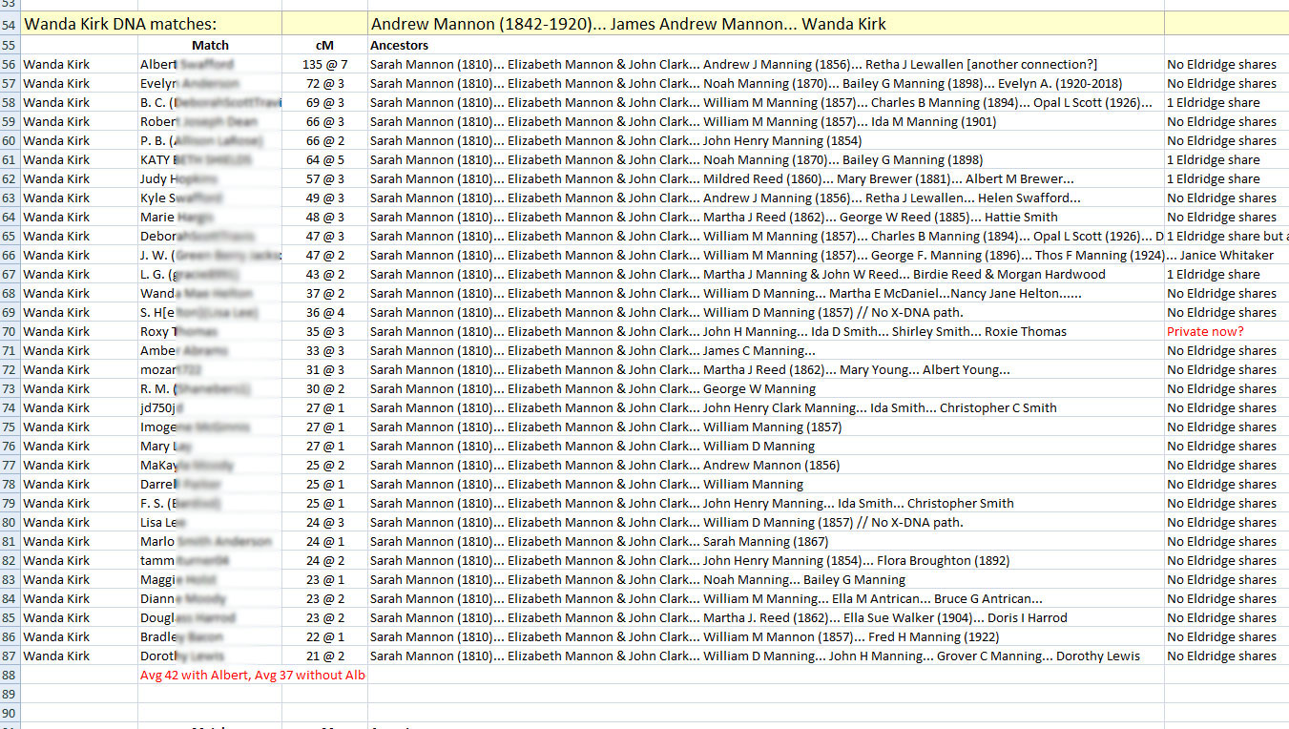Image resolution: width=1289 pixels, height=729 pixels.
Task: Select the ancestors cell mentioning 'Hattie Smith'
Action: click(x=766, y=217)
